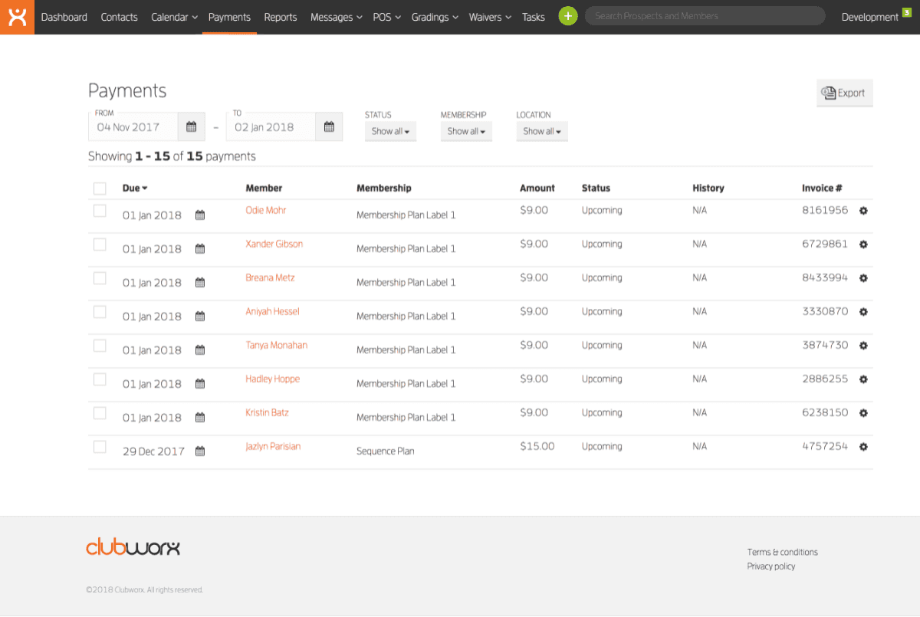Open the gear icon beside invoice 4757254
The image size is (920, 617).
pyautogui.click(x=863, y=446)
